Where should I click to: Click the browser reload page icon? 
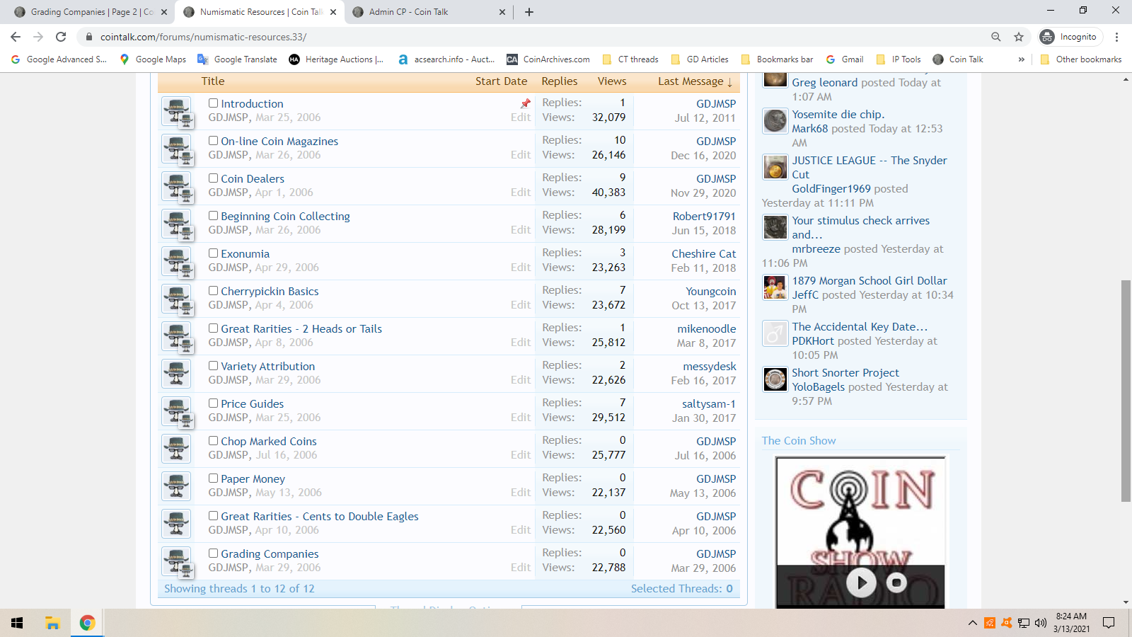click(x=61, y=37)
